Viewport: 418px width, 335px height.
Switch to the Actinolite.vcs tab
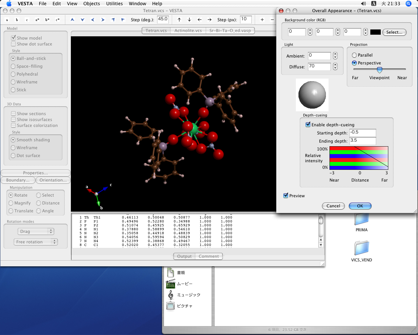click(x=188, y=30)
